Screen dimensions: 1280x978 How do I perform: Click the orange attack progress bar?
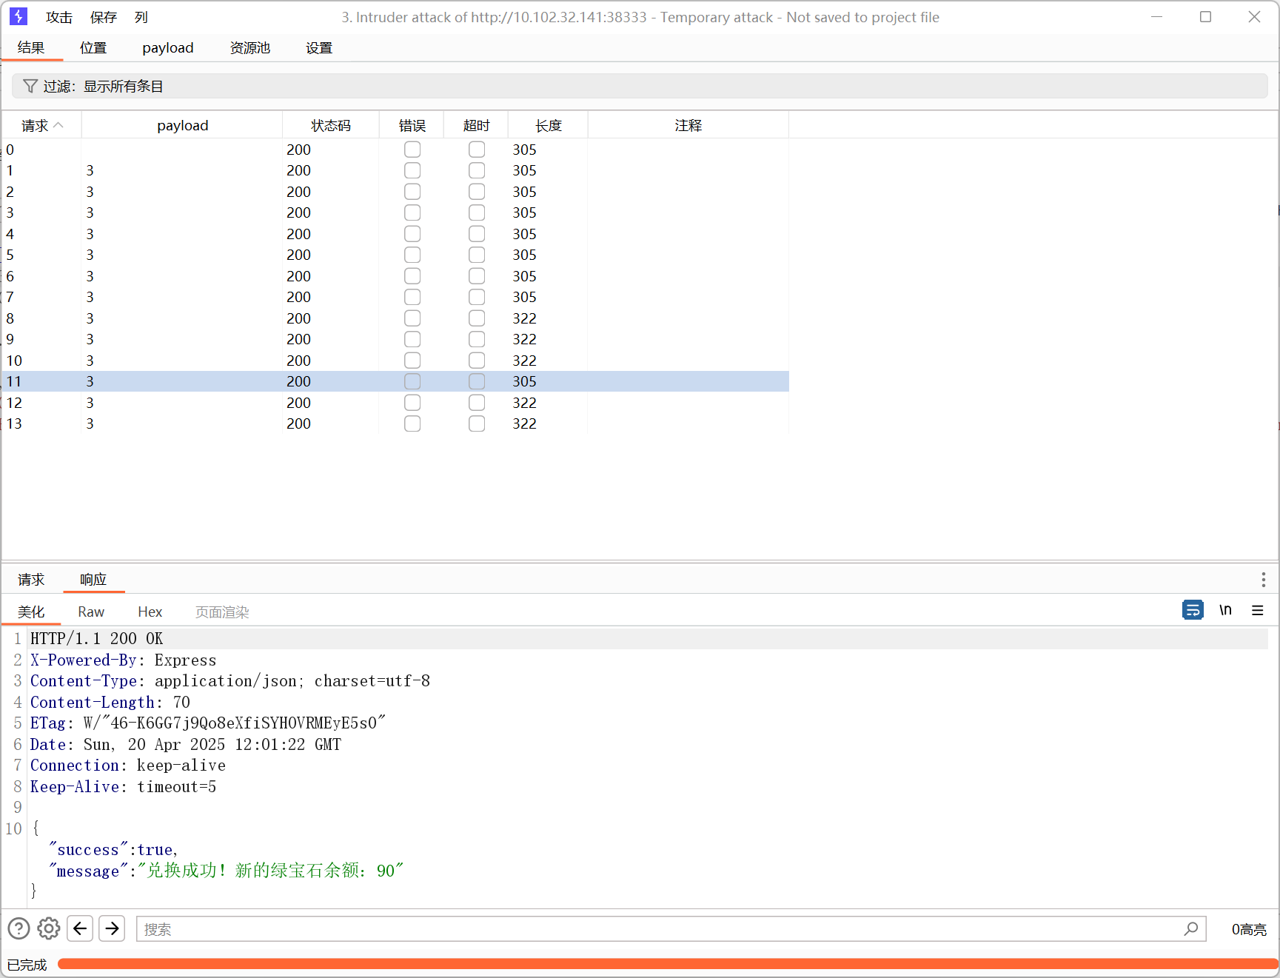[666, 964]
